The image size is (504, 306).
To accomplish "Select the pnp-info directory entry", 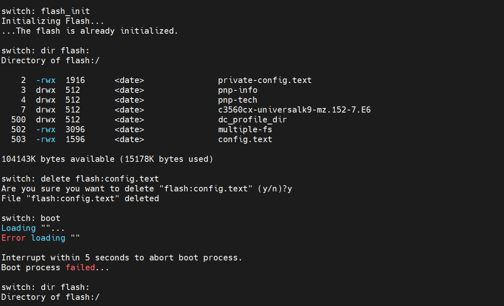I will 237,90.
